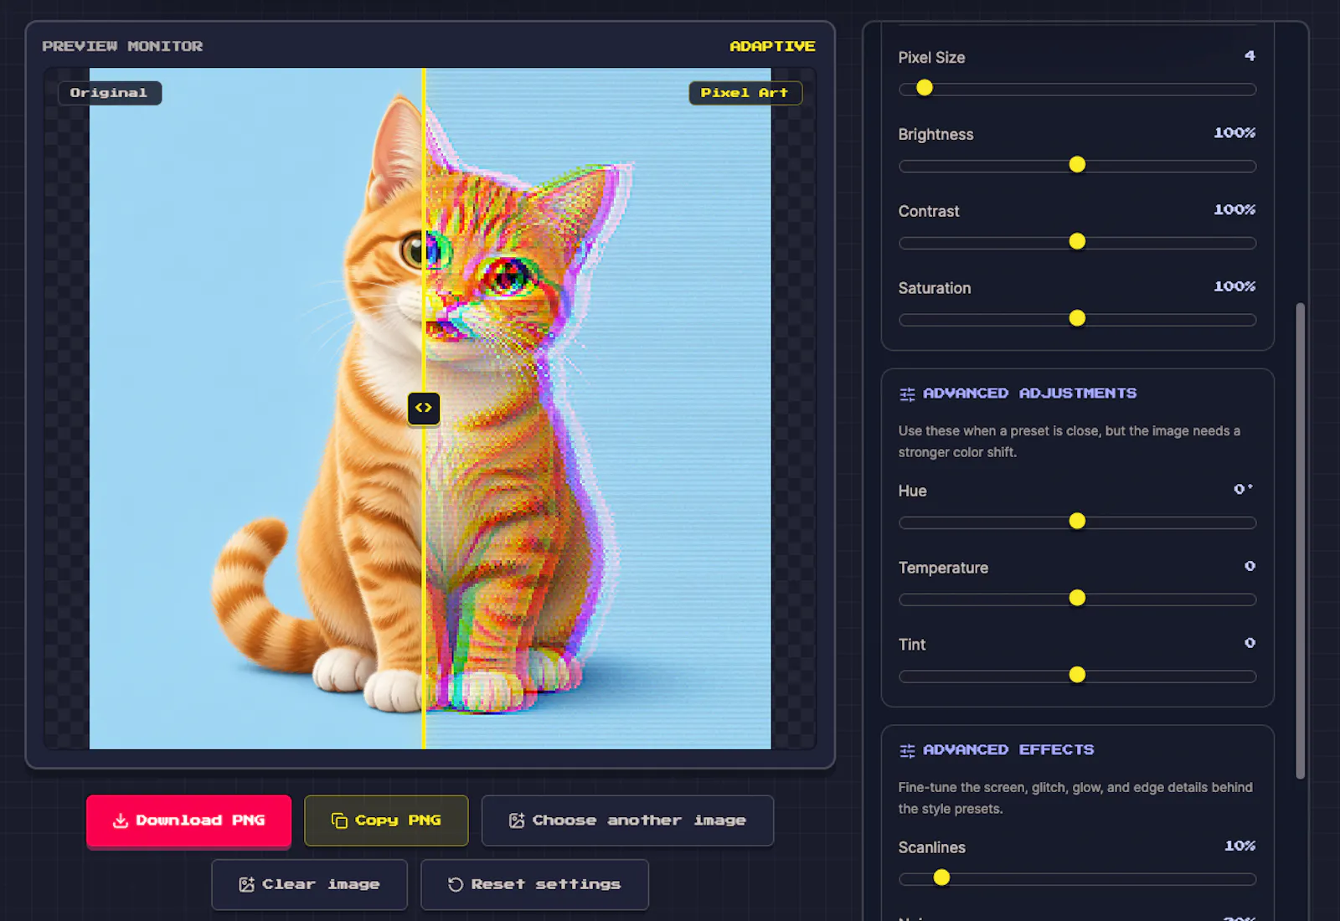Click the Download PNG button
The image size is (1340, 921).
pos(188,821)
